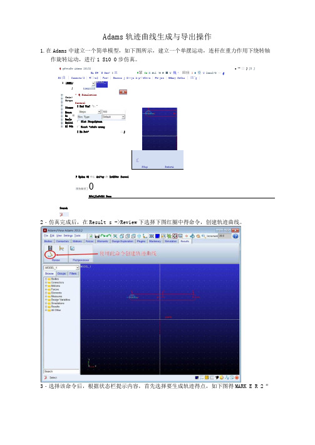The width and height of the screenshot is (315, 445).
Task: Click the Increment value input field
Action: (x=224, y=236)
